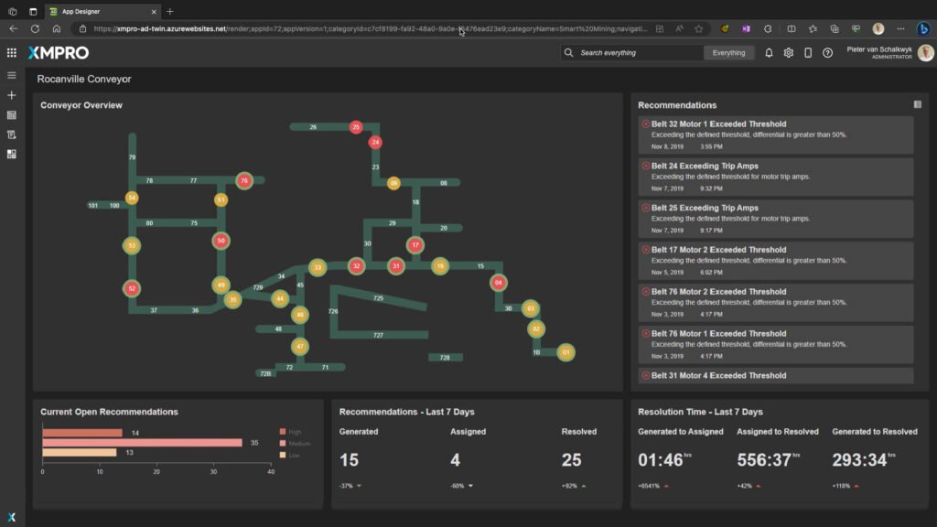Open the app launcher grid icon
The width and height of the screenshot is (937, 527).
pyautogui.click(x=12, y=53)
